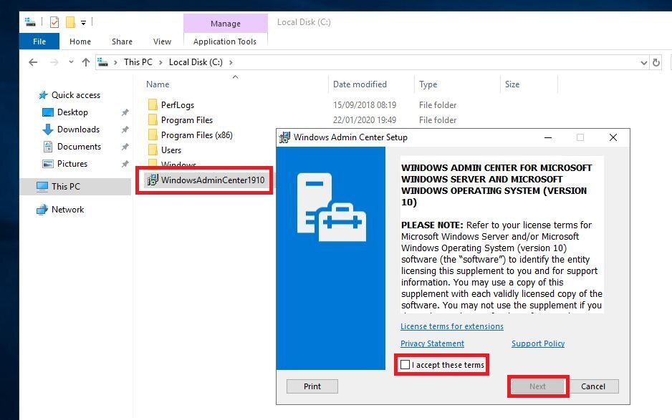672x420 pixels.
Task: Open Quick access in navigation pane
Action: click(76, 95)
